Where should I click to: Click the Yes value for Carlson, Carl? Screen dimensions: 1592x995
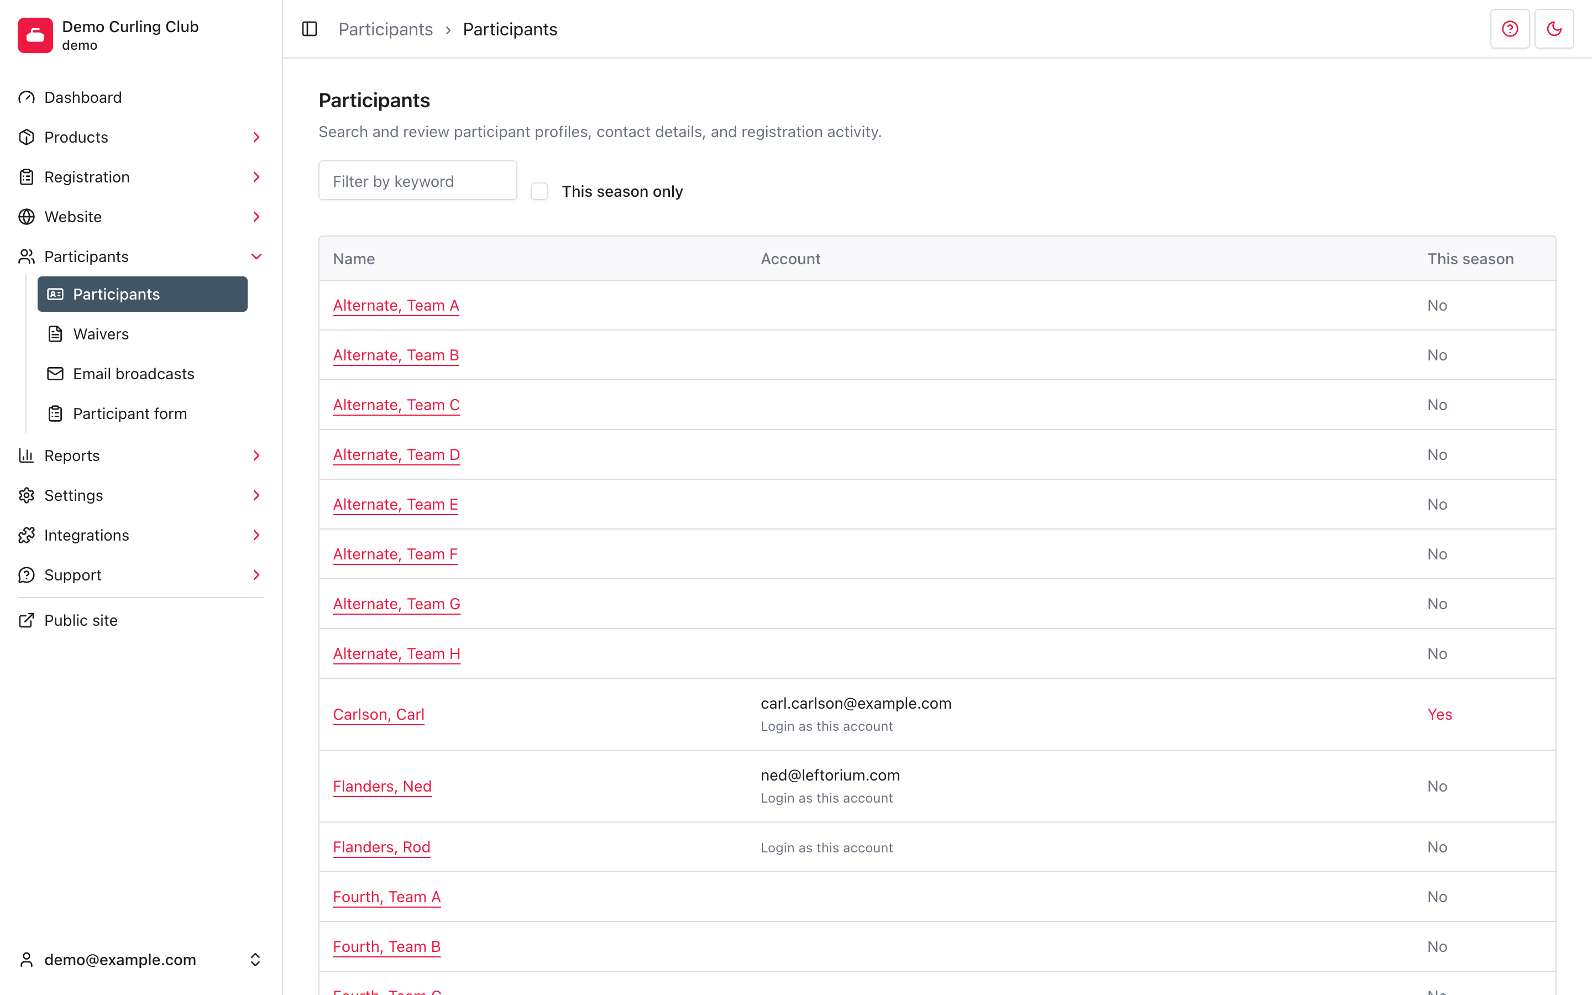1439,714
